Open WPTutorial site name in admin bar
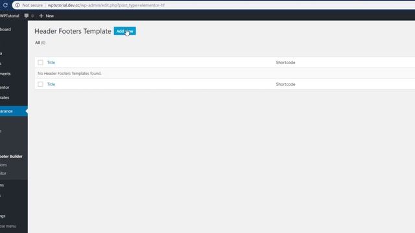The height and width of the screenshot is (233, 415). click(10, 16)
